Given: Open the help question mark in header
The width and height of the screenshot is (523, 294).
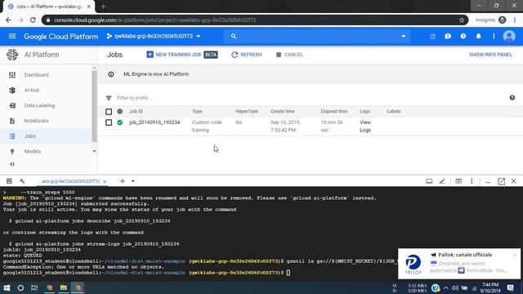Looking at the screenshot, I should 463,36.
